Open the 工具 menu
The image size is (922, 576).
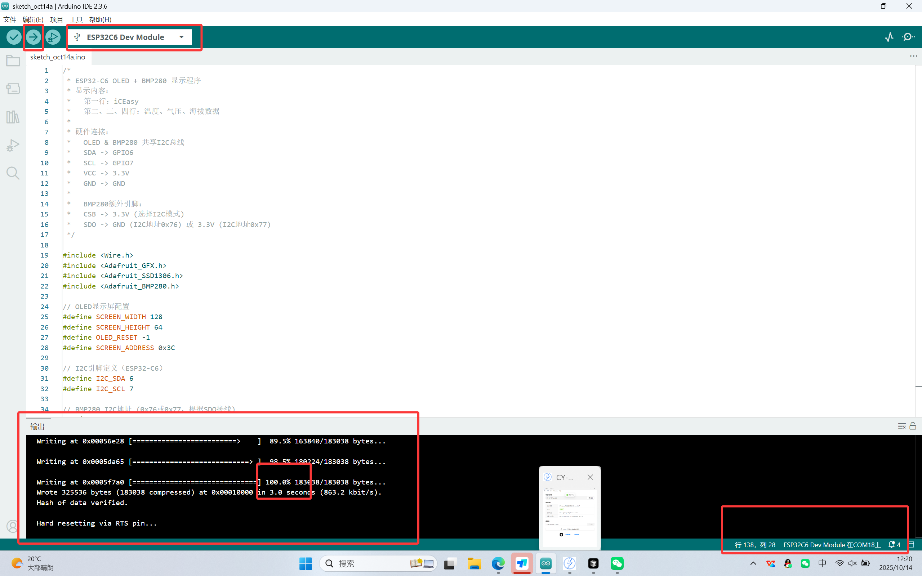[x=76, y=19]
